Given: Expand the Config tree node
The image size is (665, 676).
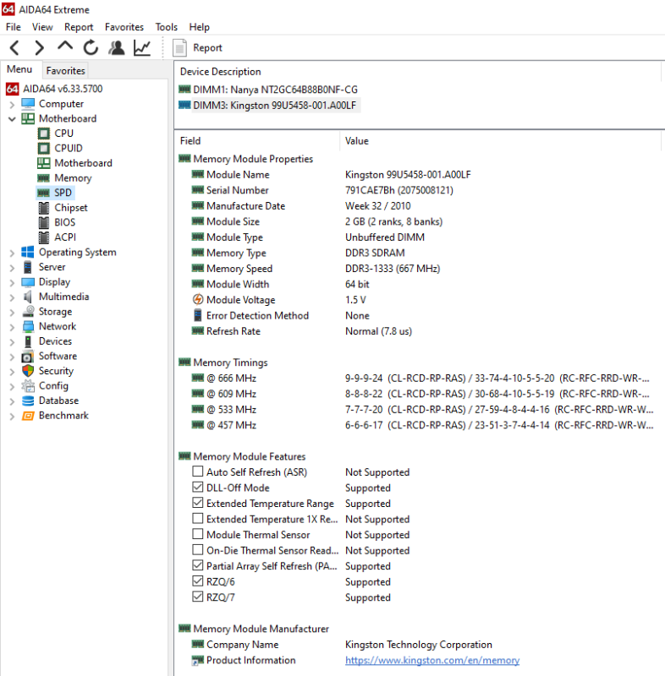Looking at the screenshot, I should pyautogui.click(x=12, y=387).
